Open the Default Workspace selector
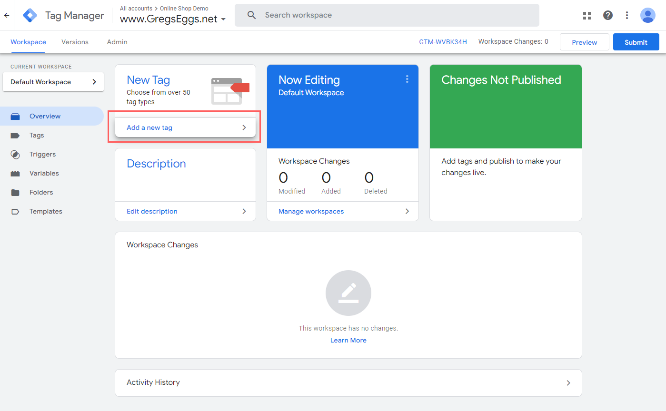 [x=53, y=82]
